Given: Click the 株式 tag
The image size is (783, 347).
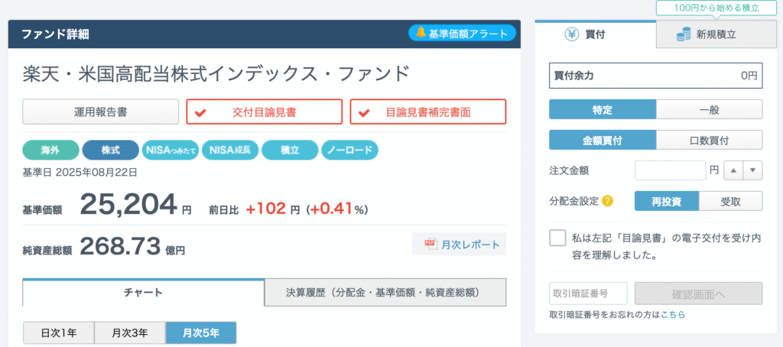Looking at the screenshot, I should click(110, 150).
